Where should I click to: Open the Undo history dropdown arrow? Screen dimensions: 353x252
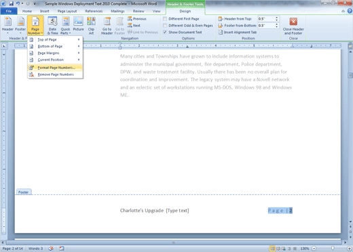[x=22, y=3]
